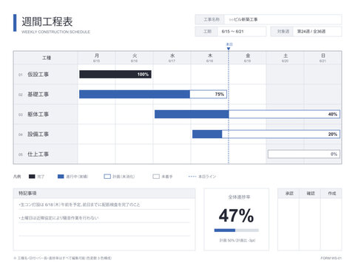
Task: Click the 75% label on 基礎工事 bar
Action: pyautogui.click(x=220, y=95)
